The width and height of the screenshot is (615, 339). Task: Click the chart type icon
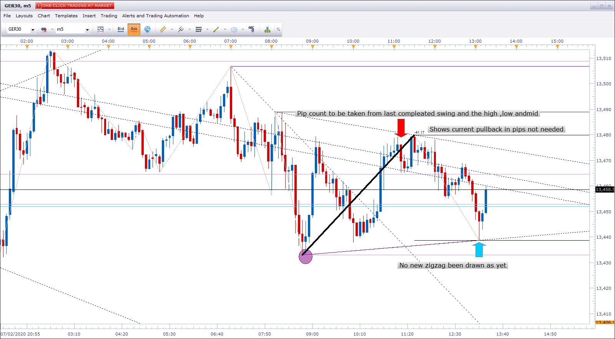point(101,29)
